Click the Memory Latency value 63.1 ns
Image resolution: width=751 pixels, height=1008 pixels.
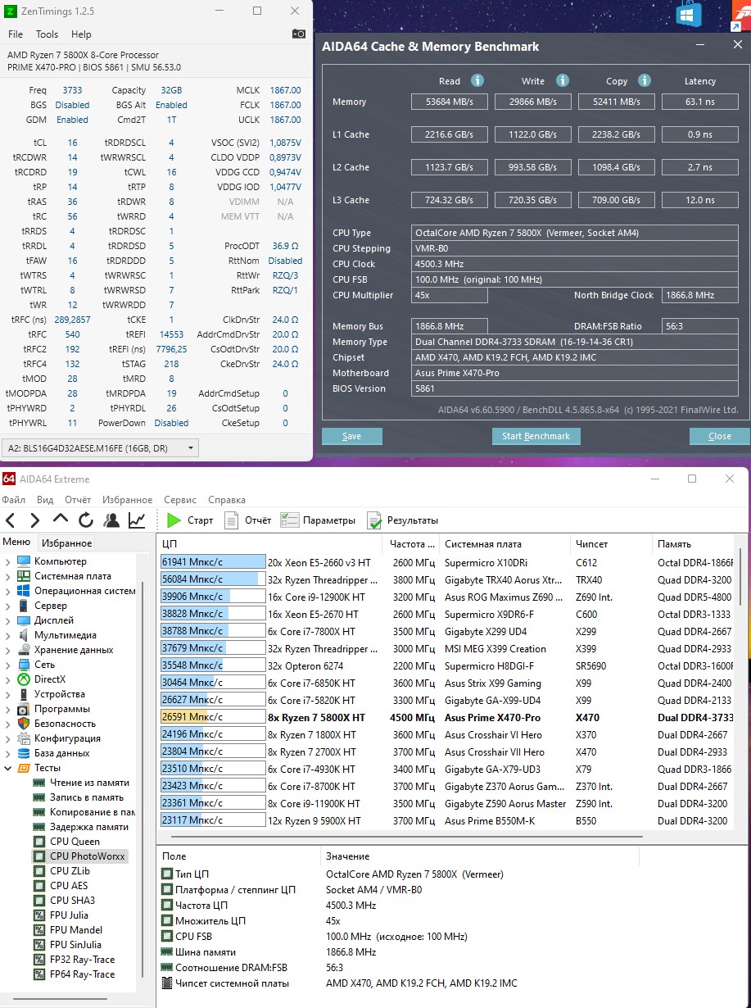[x=699, y=102]
